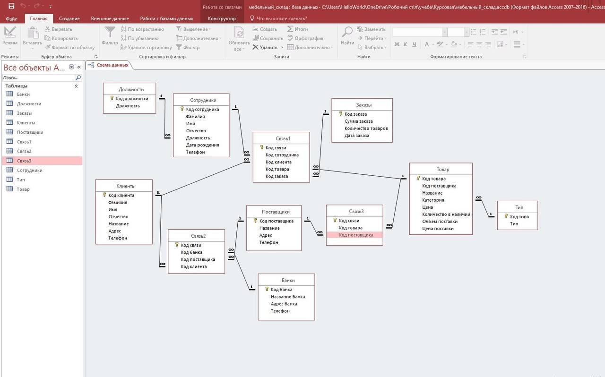Screen dimensions: 605x377
Task: Open the Выделение filter dropdown
Action: click(193, 29)
